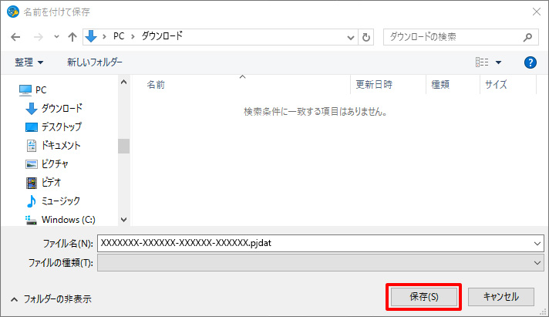Viewport: 549px width, 317px height.
Task: Click the navigation pane scroll up arrow
Action: click(x=123, y=83)
